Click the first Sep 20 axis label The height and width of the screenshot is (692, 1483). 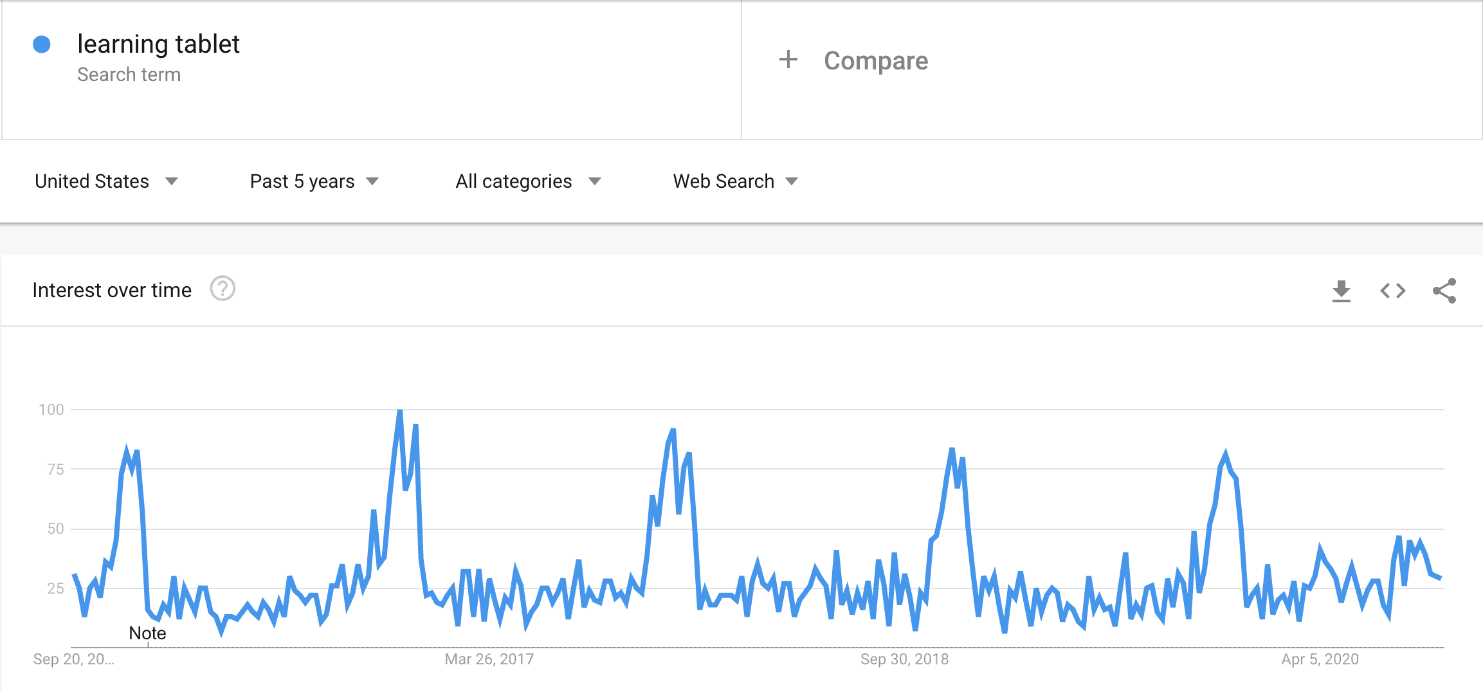point(73,659)
